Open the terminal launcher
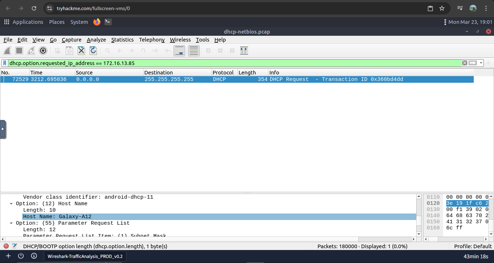494x263 pixels. 108,22
